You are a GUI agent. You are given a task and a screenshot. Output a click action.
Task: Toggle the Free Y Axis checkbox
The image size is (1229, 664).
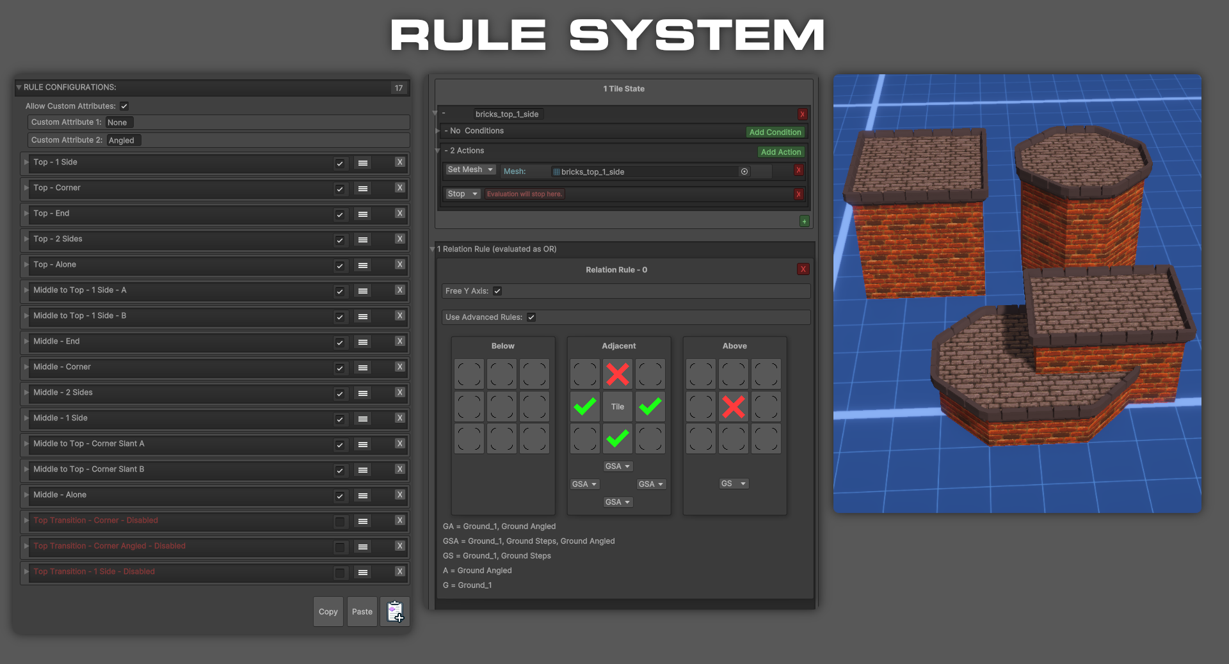click(497, 291)
